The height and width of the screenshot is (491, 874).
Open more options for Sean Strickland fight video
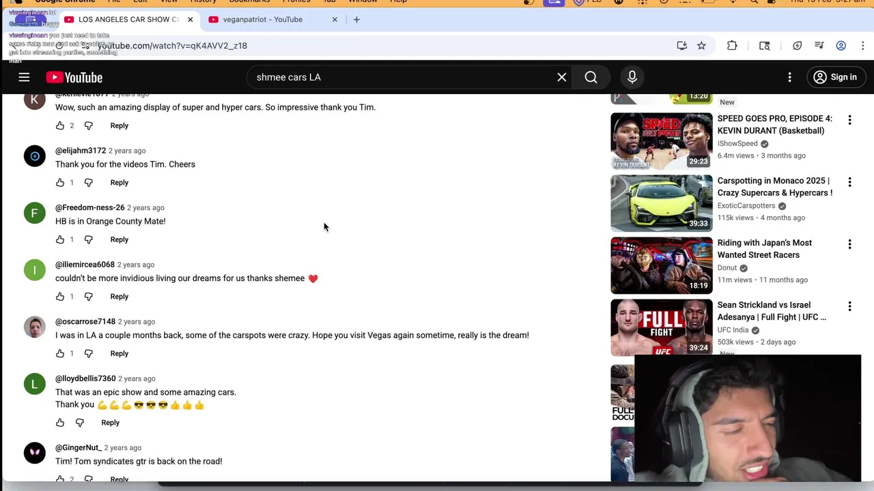point(849,307)
